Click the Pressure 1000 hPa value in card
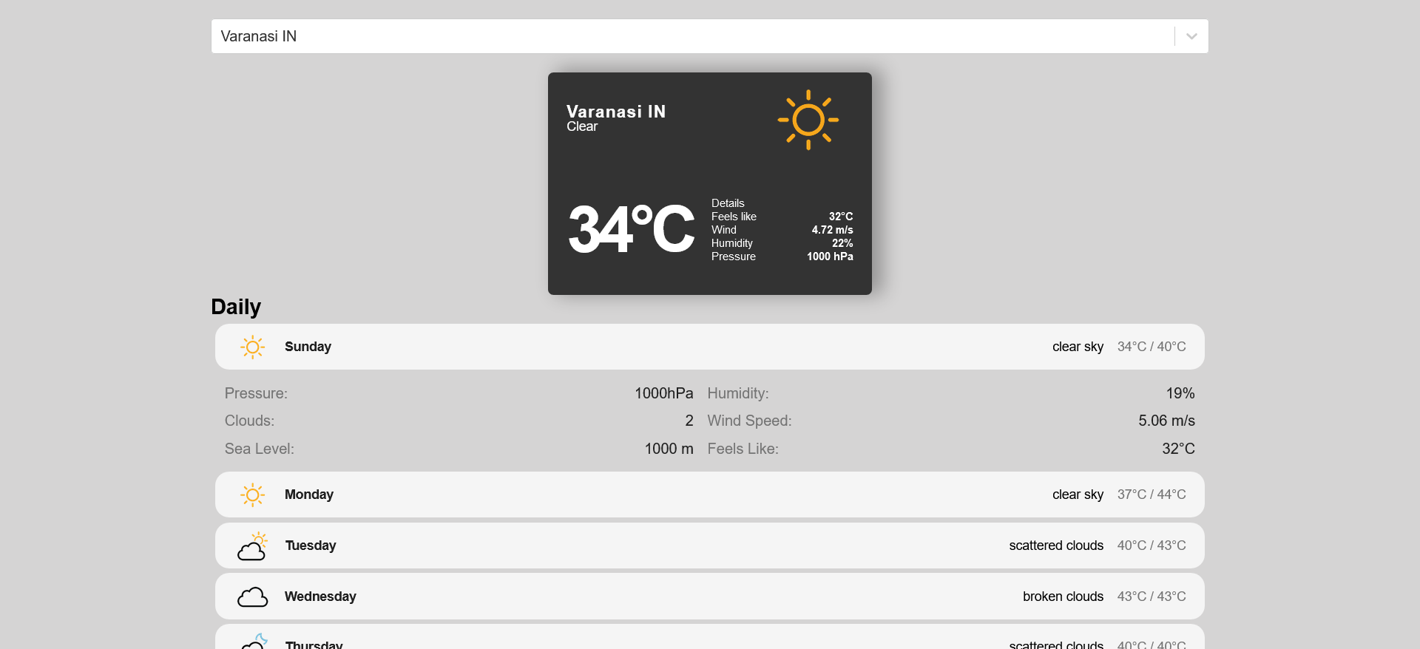Screen dimensions: 1420x649 830,256
